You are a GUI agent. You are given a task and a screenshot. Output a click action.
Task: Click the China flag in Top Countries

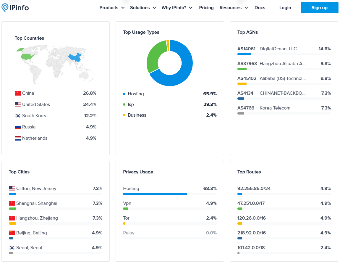tap(18, 93)
